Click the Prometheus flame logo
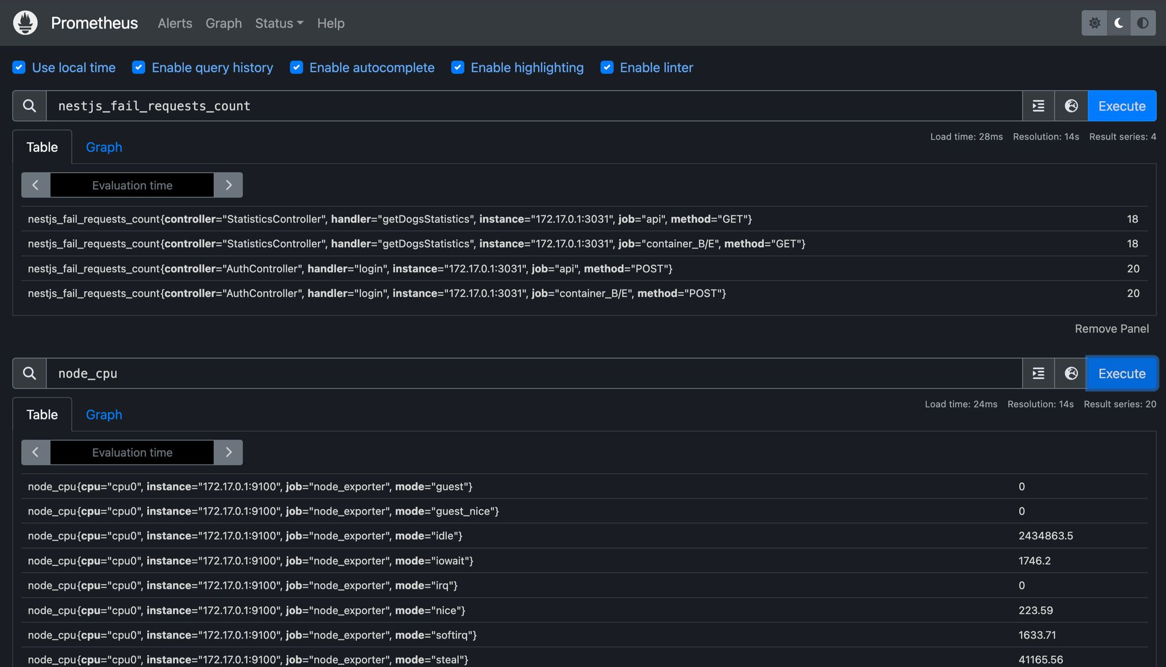The width and height of the screenshot is (1166, 667). [x=25, y=23]
